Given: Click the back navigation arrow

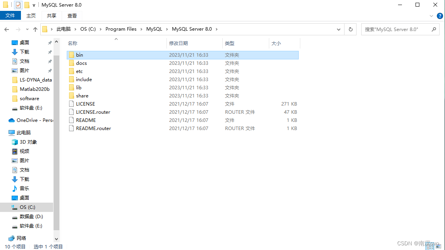Looking at the screenshot, I should coord(7,29).
